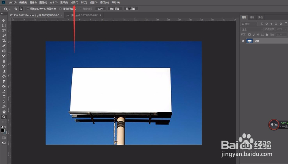The width and height of the screenshot is (288, 164).
Task: Select the Clone Stamp tool
Action: click(4, 61)
